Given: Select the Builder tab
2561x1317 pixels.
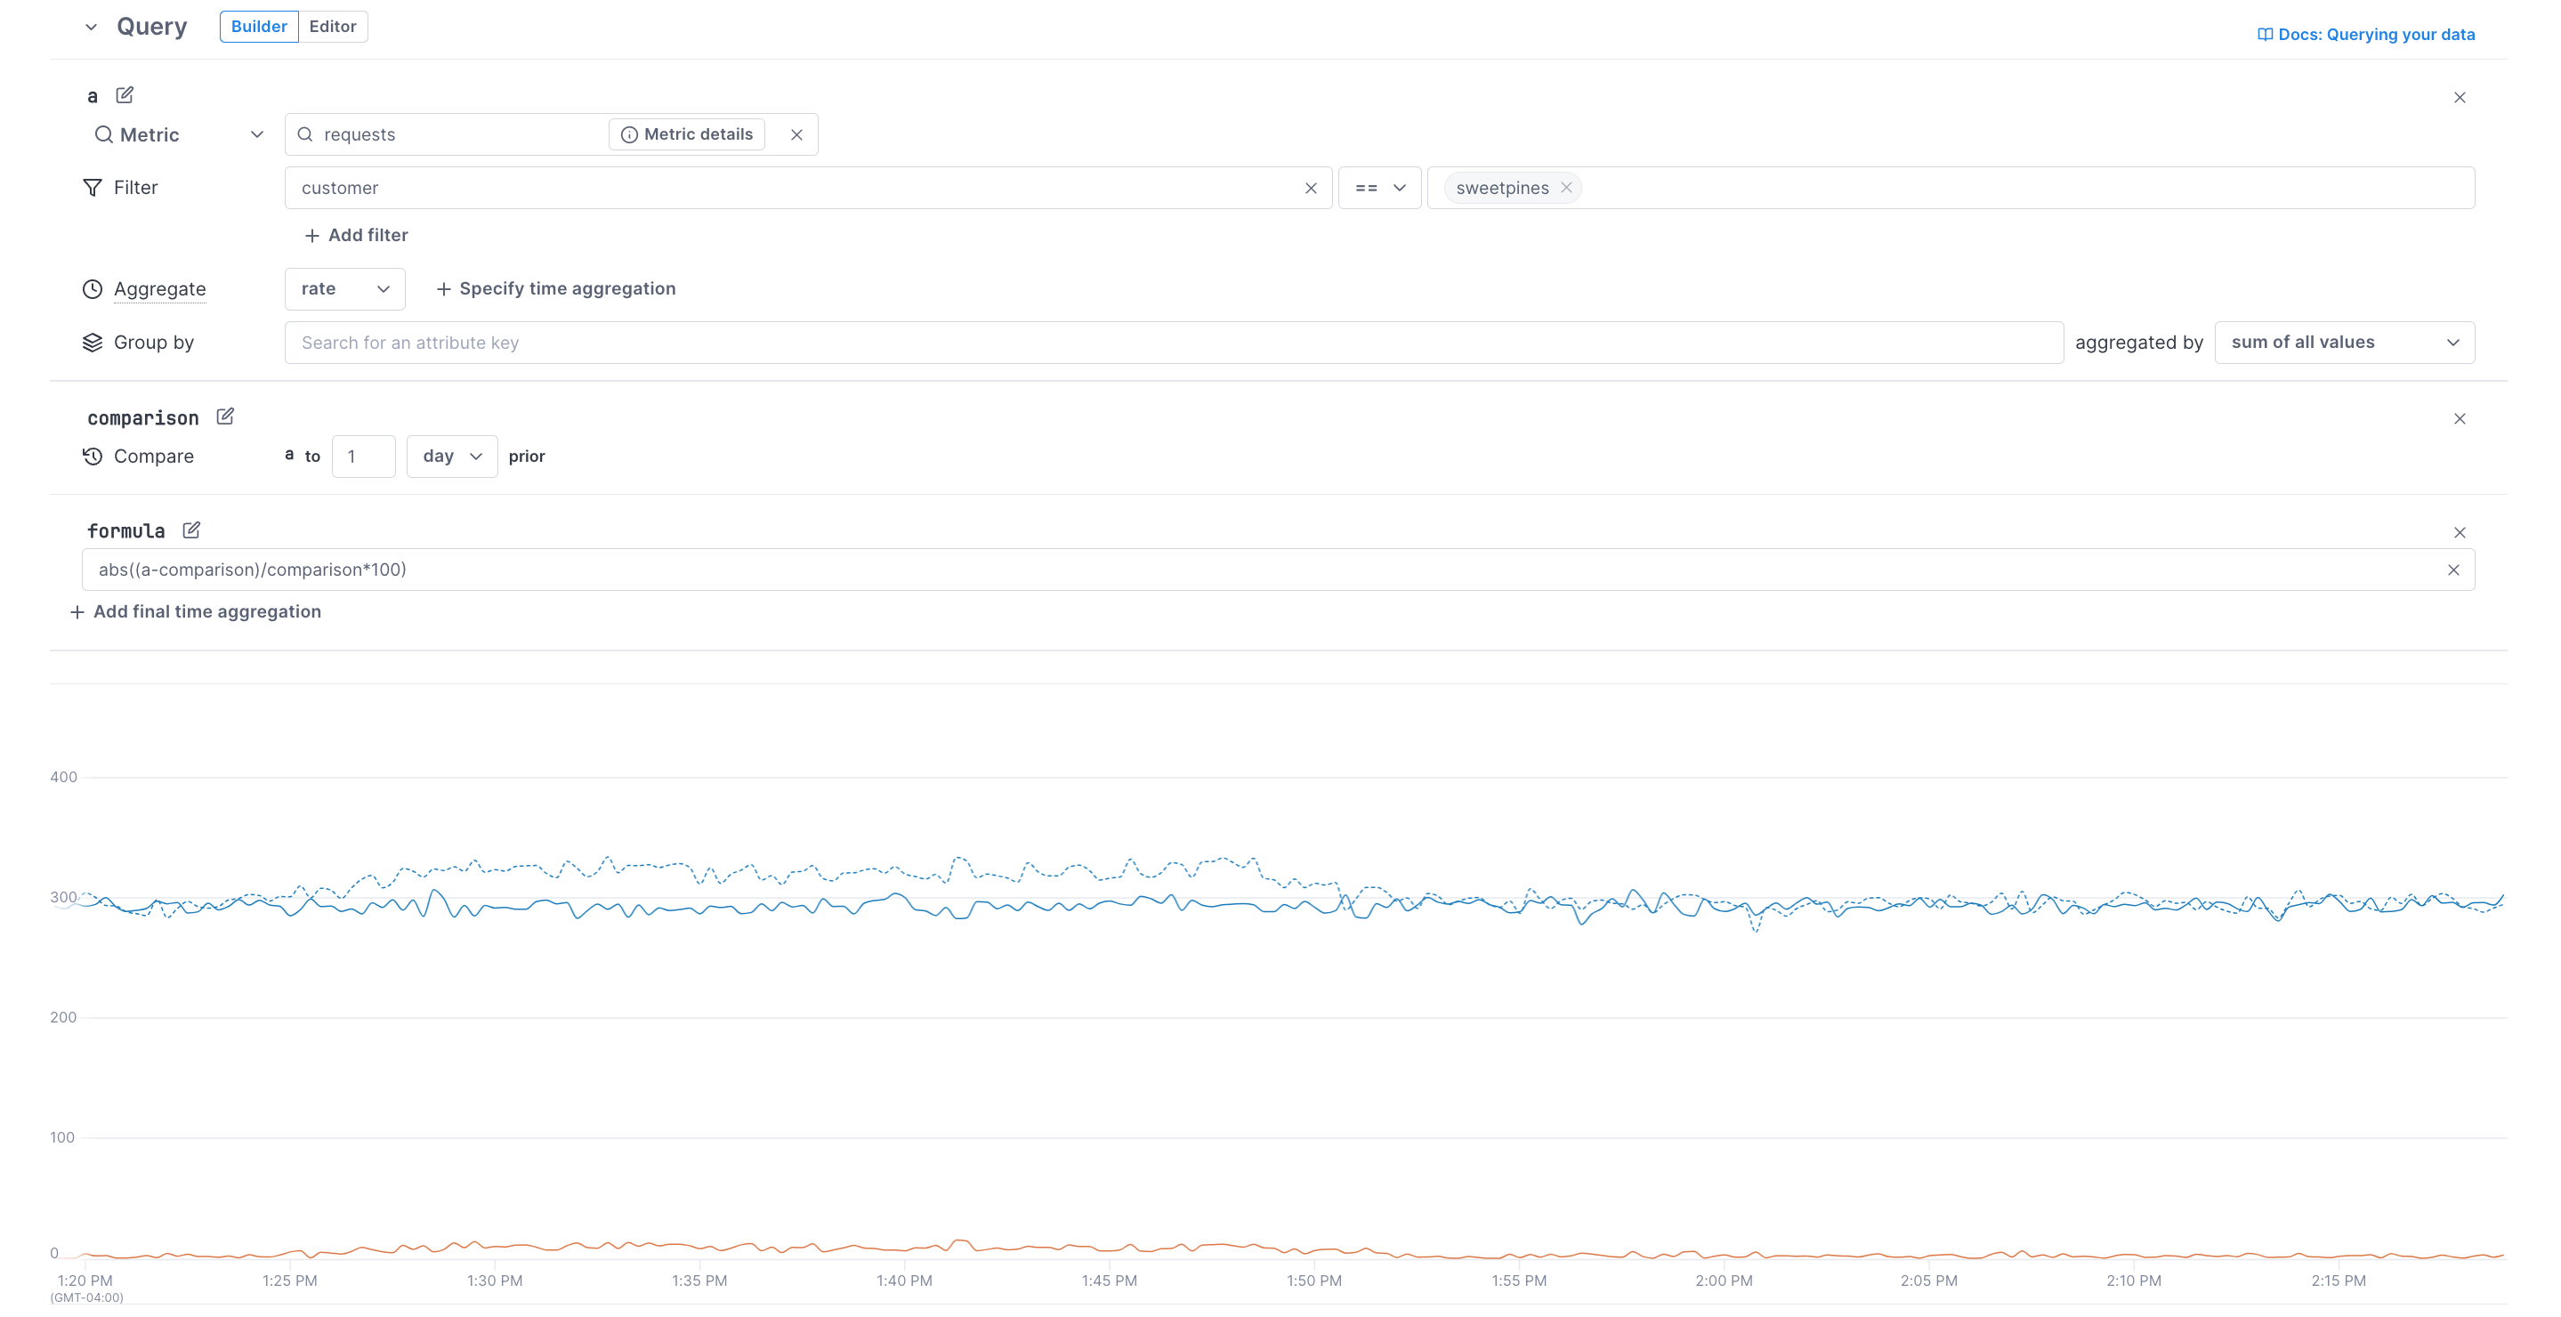Looking at the screenshot, I should tap(258, 26).
